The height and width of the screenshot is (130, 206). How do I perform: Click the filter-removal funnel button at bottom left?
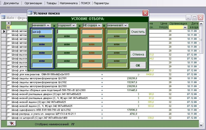[12, 123]
